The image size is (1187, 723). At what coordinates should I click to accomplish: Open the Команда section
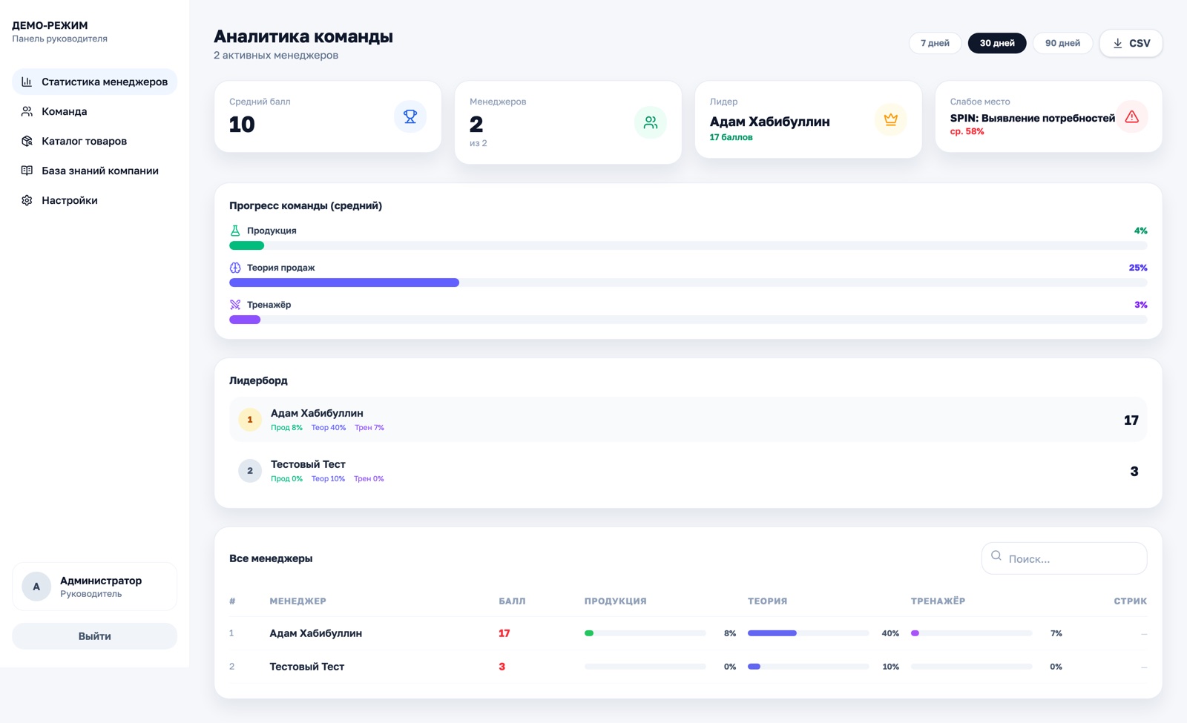pyautogui.click(x=65, y=111)
